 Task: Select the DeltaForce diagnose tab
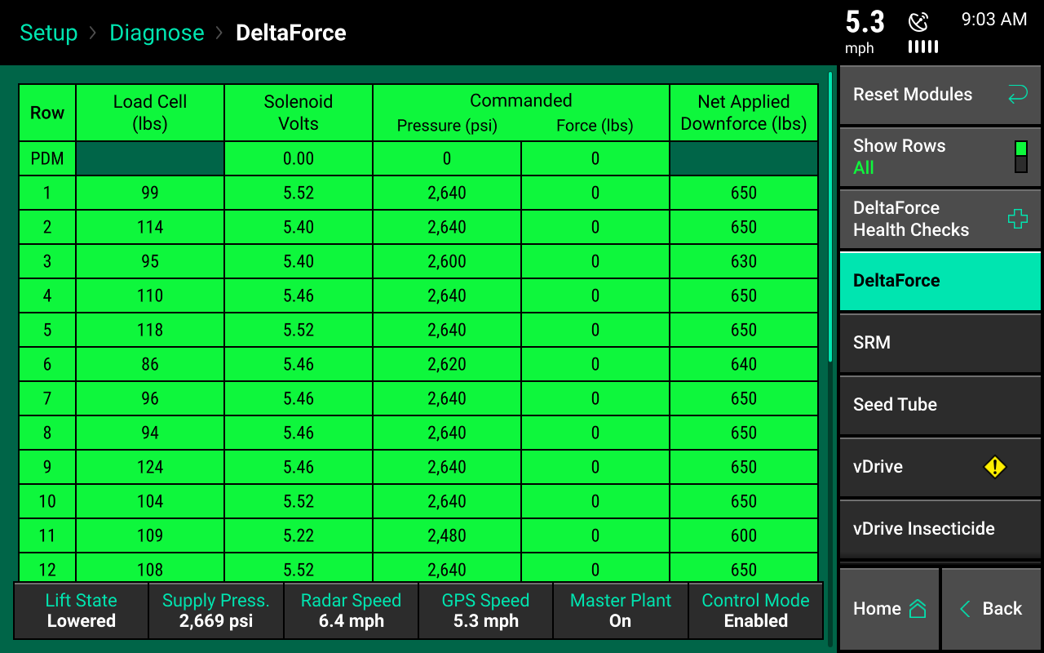940,281
